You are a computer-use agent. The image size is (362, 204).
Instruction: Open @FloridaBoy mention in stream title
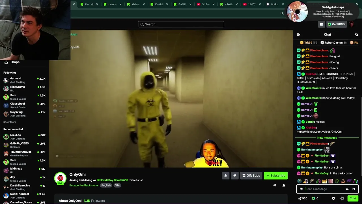(105, 180)
